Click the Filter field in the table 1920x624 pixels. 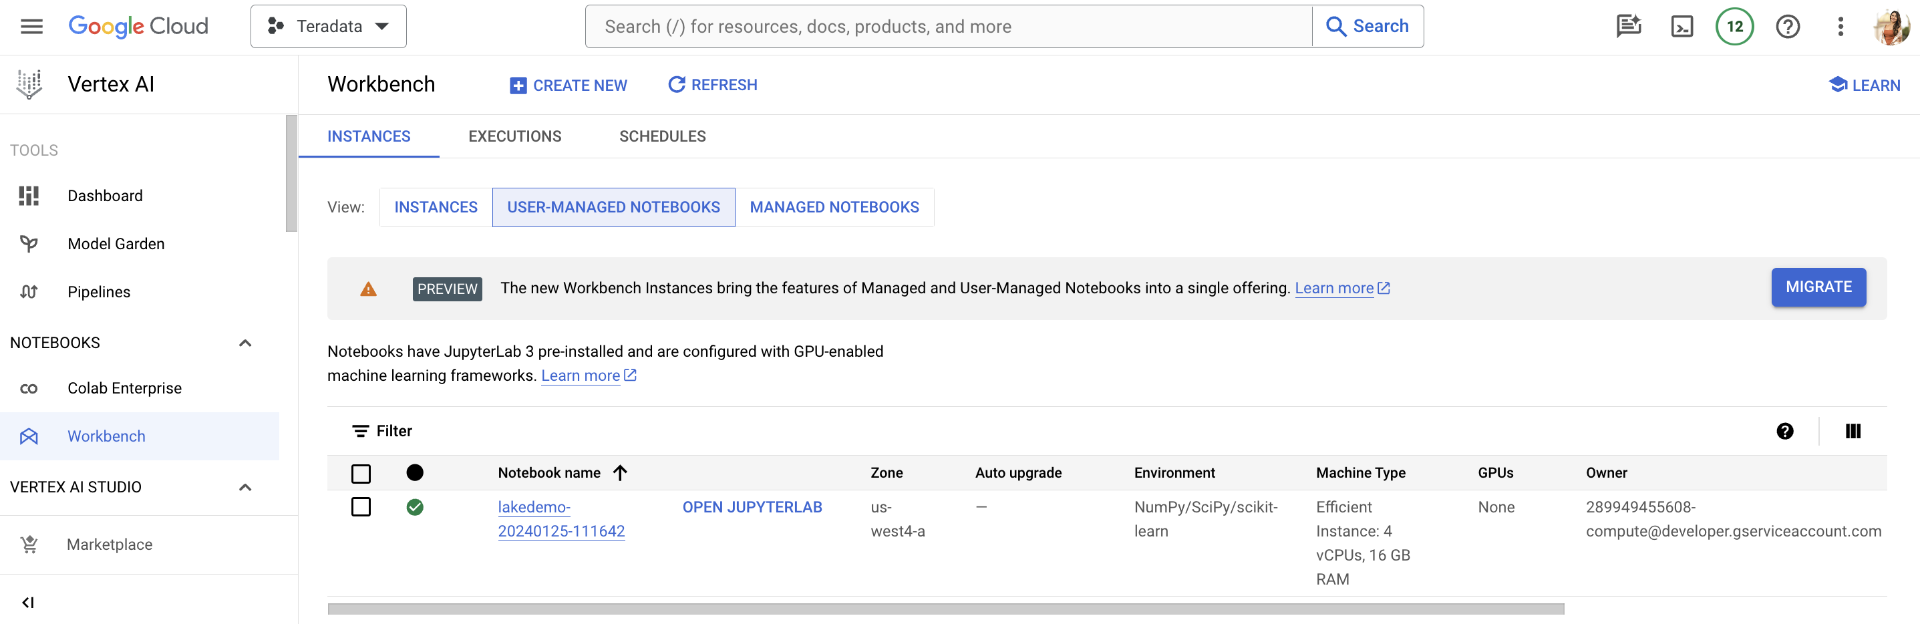click(x=1044, y=431)
